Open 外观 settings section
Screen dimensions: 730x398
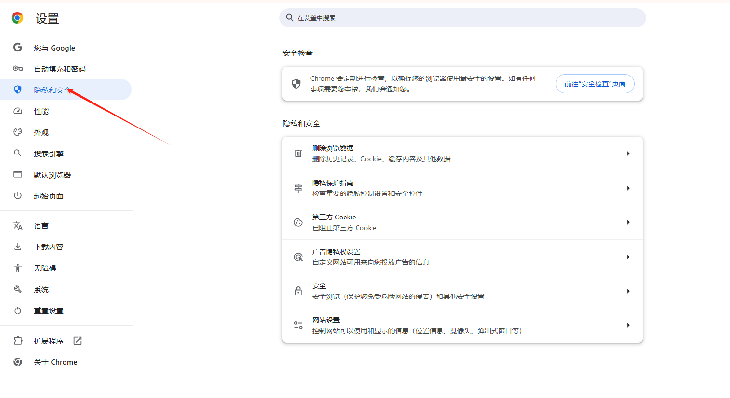tap(66, 132)
